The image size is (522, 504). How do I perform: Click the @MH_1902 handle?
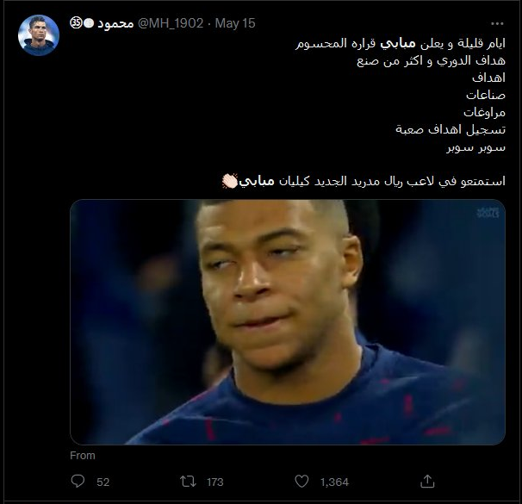tap(171, 23)
